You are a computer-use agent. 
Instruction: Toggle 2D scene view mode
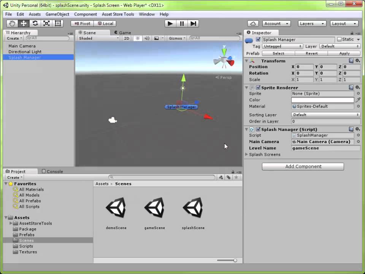(127, 38)
